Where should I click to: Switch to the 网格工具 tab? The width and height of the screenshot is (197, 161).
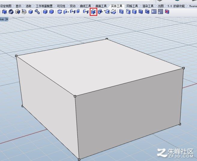pyautogui.click(x=132, y=6)
